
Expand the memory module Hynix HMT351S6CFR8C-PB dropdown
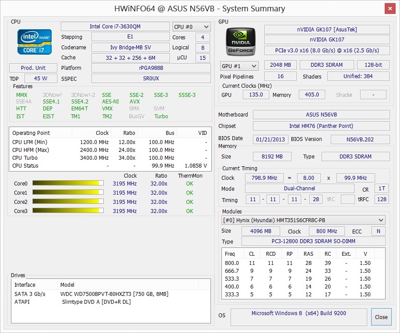tap(303, 220)
